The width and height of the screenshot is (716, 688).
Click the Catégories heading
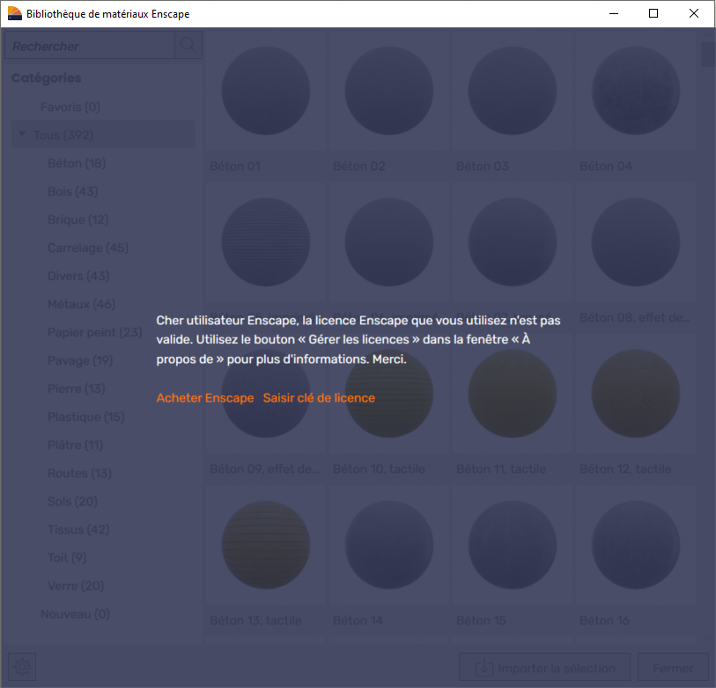[46, 78]
